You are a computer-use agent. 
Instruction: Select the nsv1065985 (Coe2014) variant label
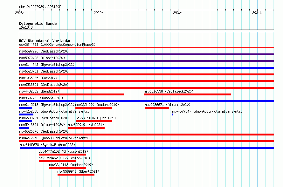point(38,78)
